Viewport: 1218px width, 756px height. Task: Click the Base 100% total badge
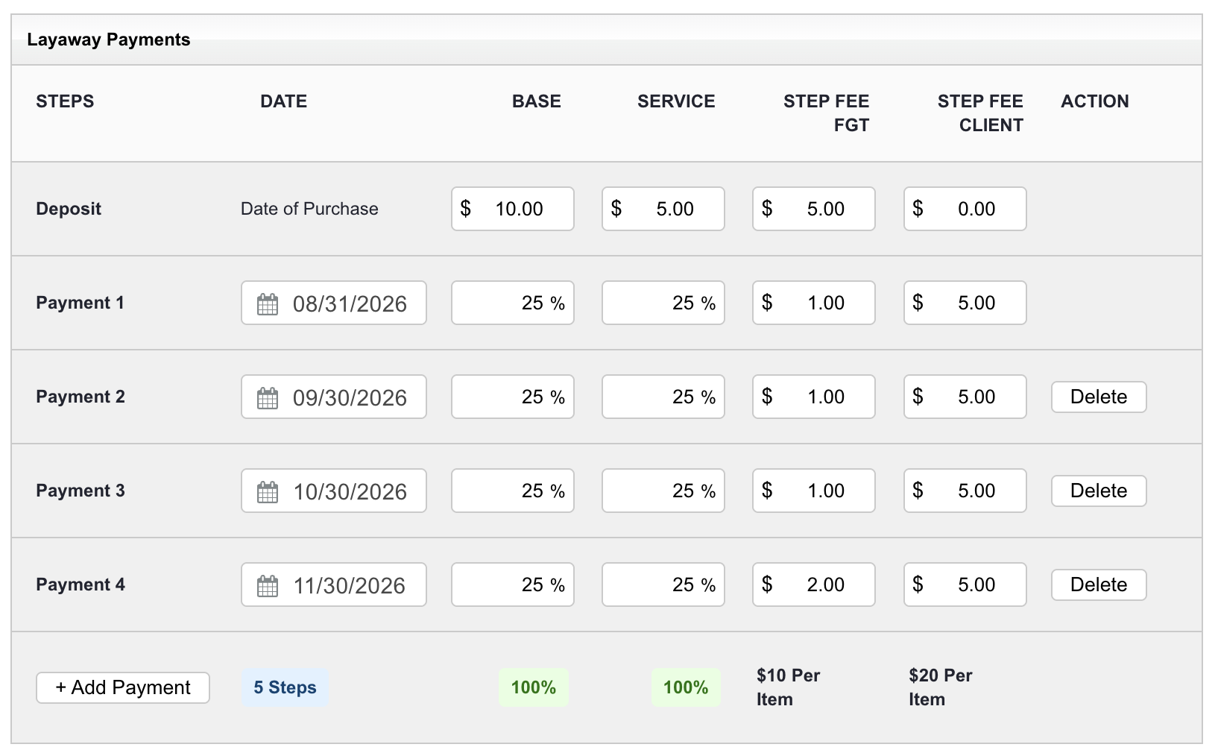(x=534, y=687)
